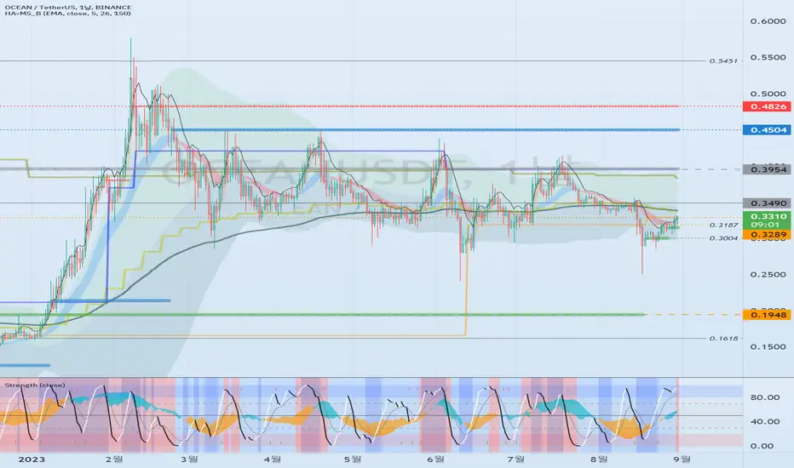
Task: Click the 0.5451 horizontal line label
Action: click(723, 60)
